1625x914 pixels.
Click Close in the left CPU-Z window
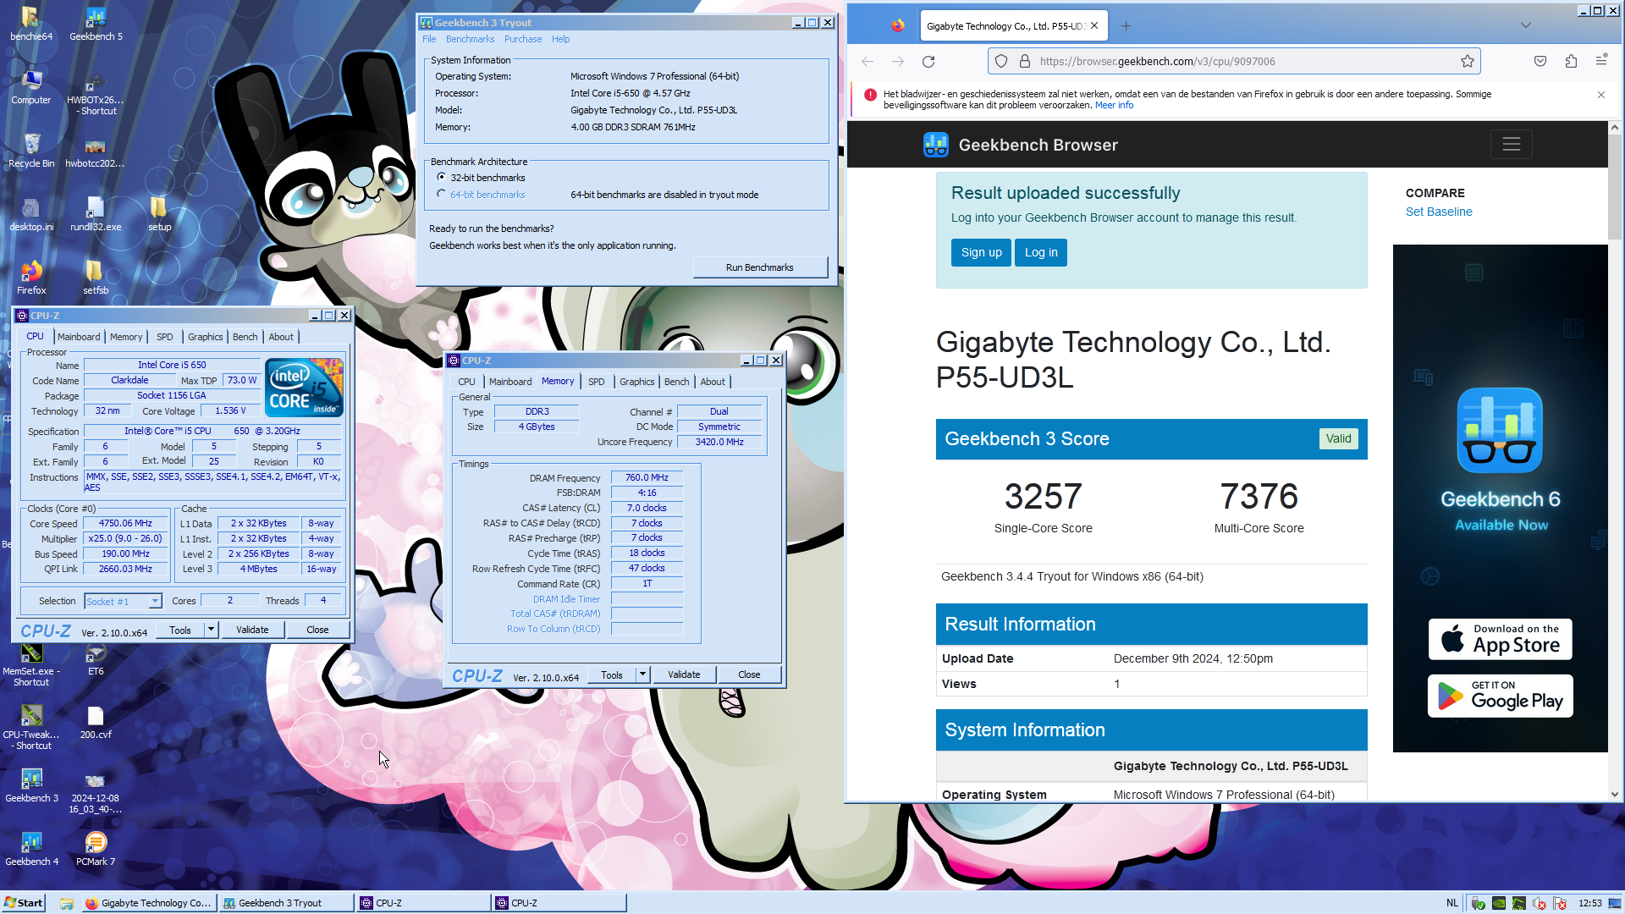[x=317, y=629]
